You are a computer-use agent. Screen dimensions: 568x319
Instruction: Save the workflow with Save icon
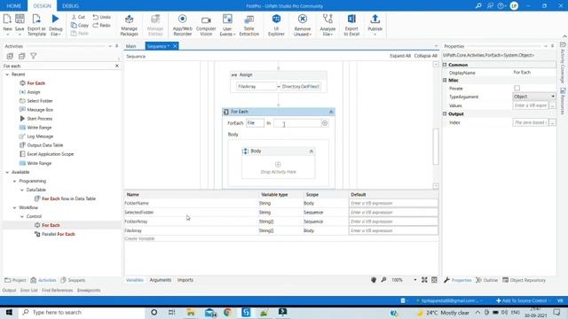20,25
